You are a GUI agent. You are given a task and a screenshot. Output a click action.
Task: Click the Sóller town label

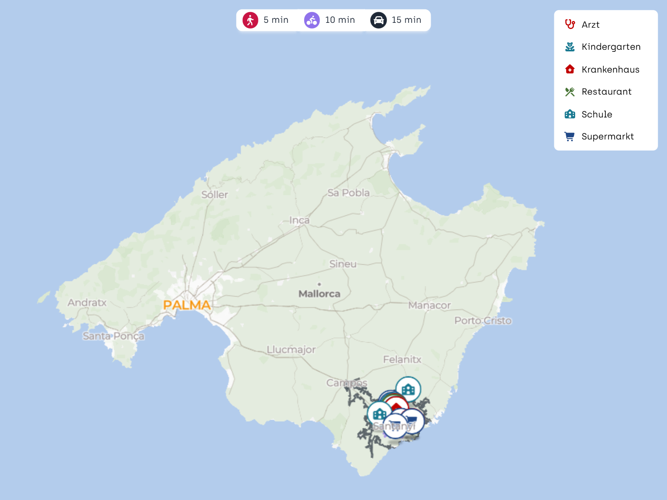[x=215, y=195]
